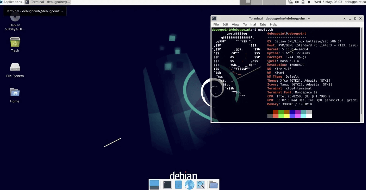Screen dimensions: 366x190
Task: Open the Tabs menu in Terminal
Action: point(263,24)
